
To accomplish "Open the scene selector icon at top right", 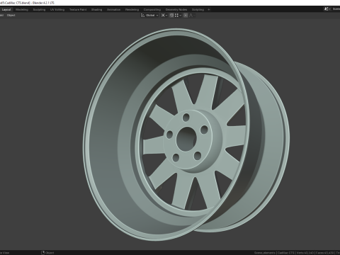I will point(327,9).
